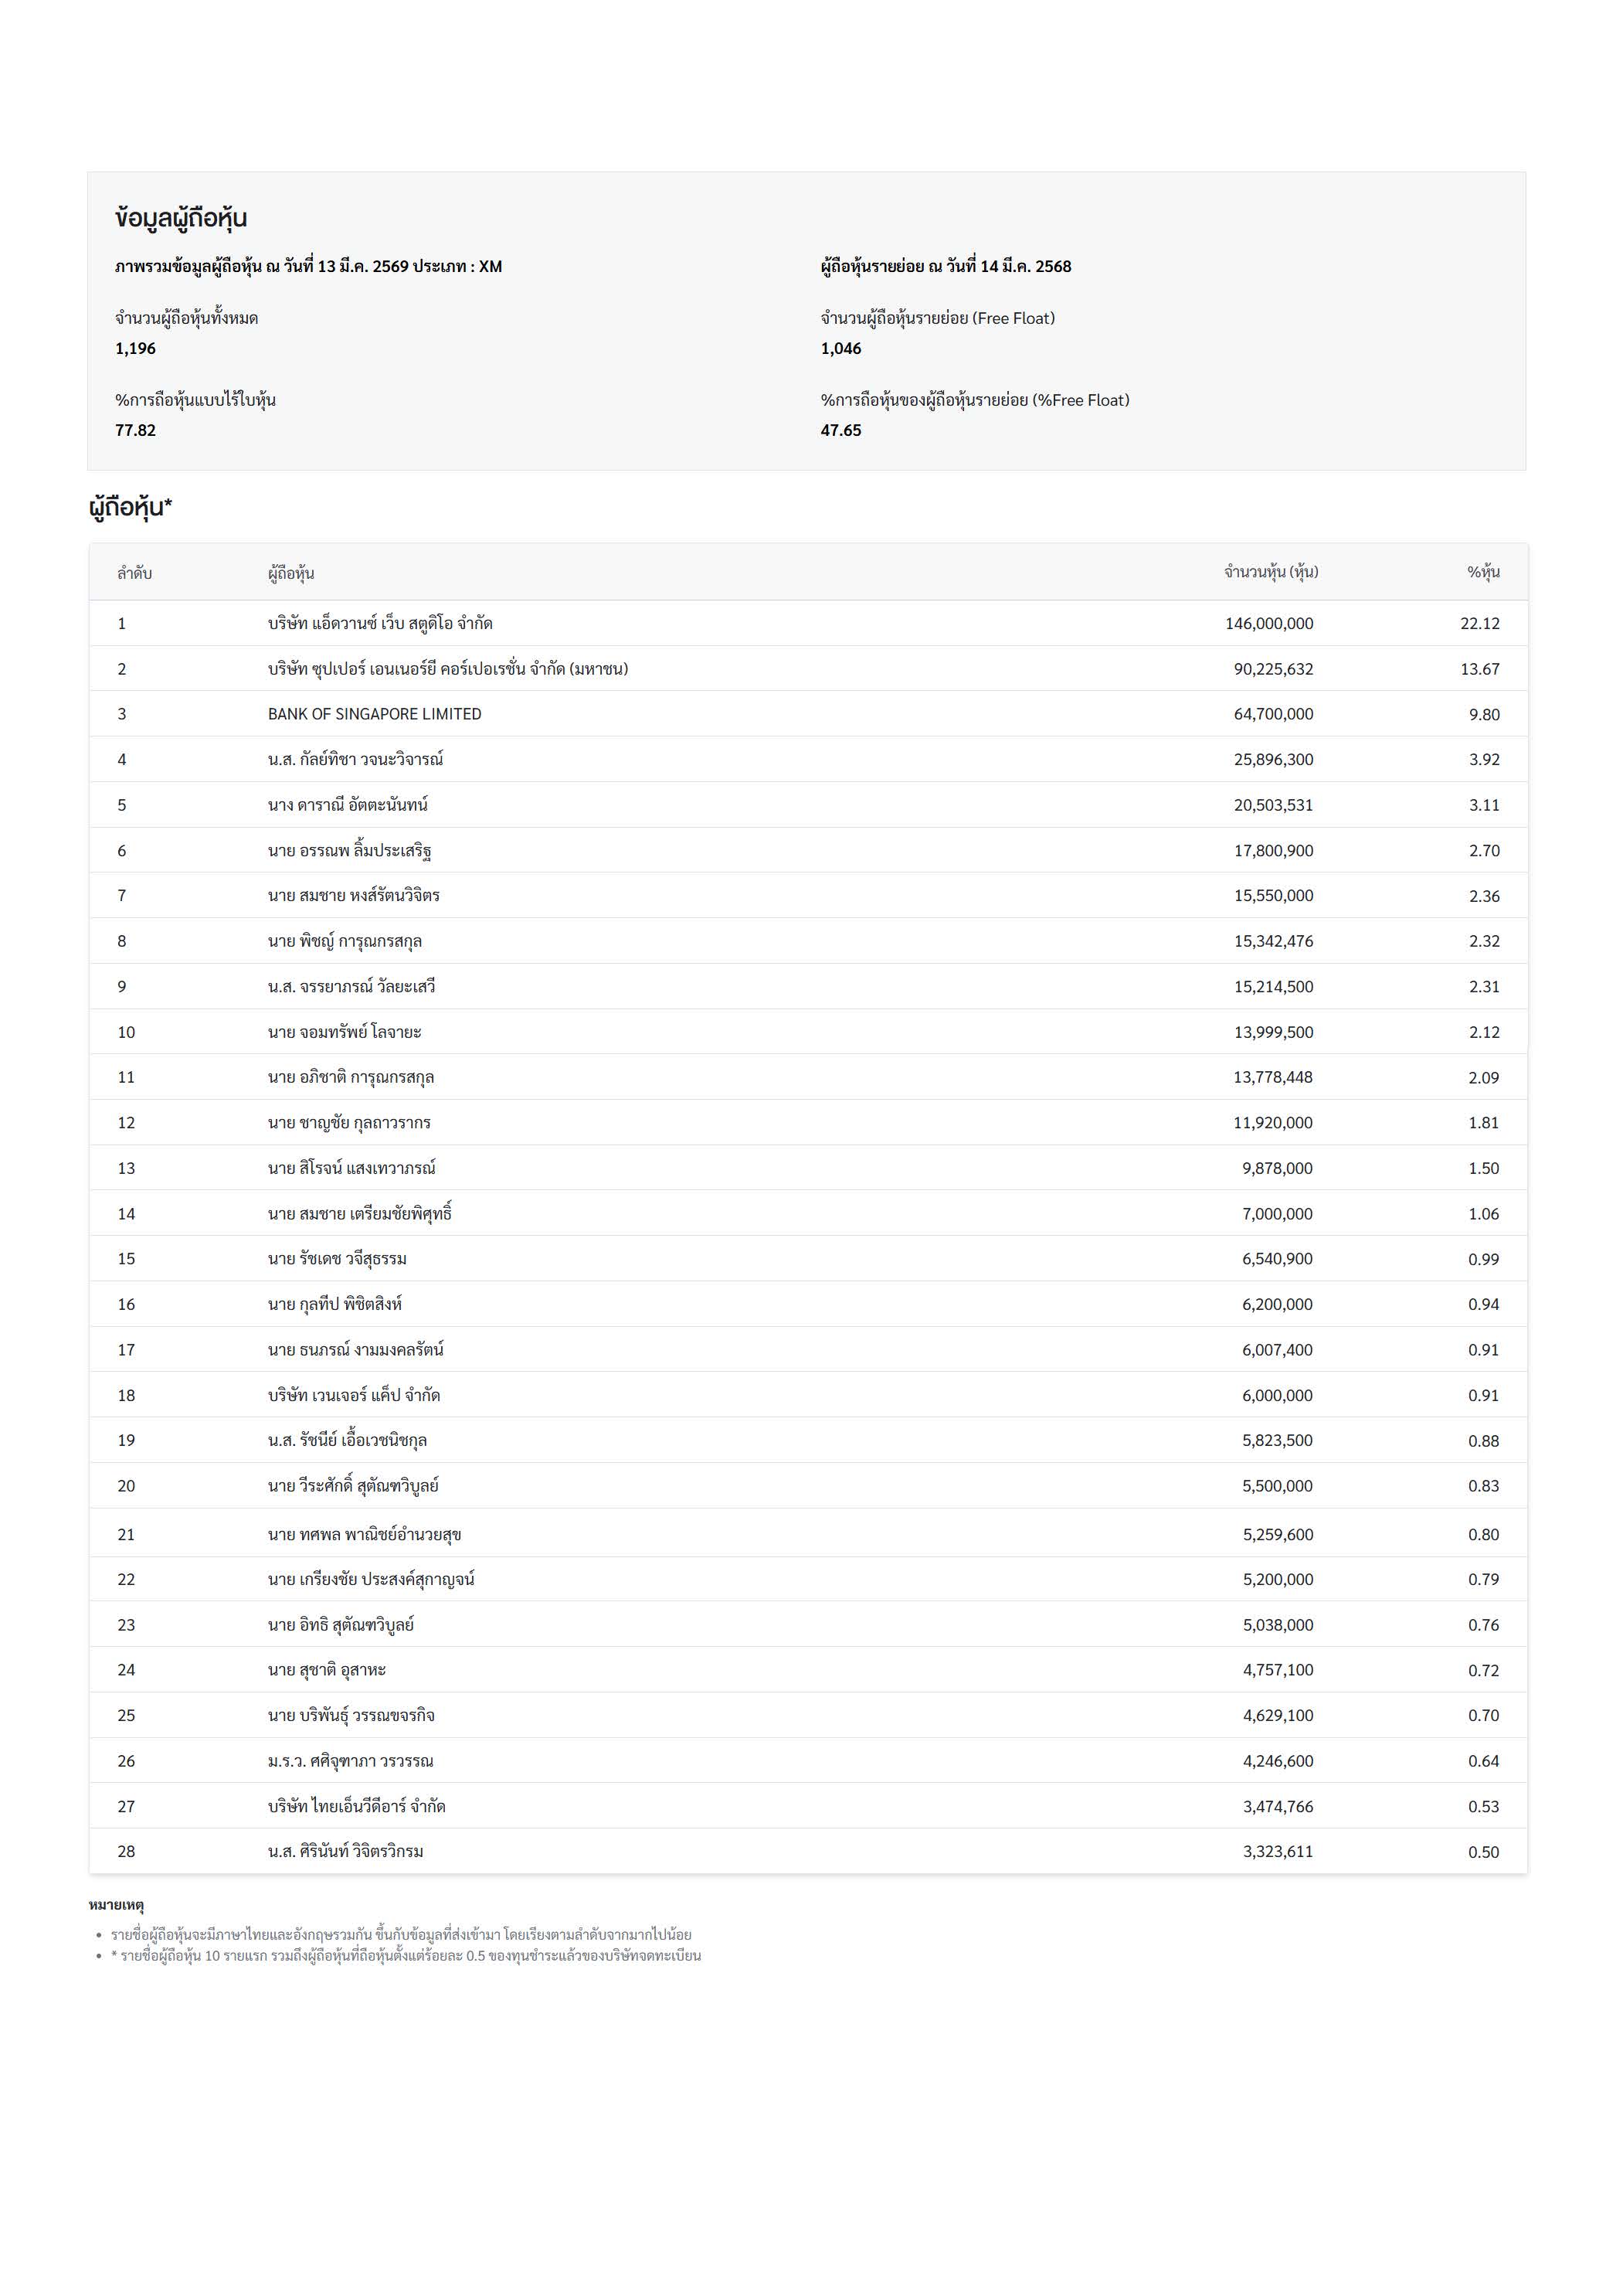Click the ข้อมูลผู้ถือหุ้น section heading

tap(181, 218)
